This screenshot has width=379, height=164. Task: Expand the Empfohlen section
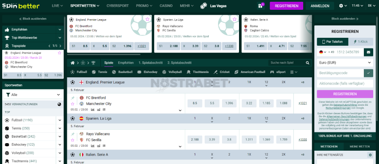[60, 30]
